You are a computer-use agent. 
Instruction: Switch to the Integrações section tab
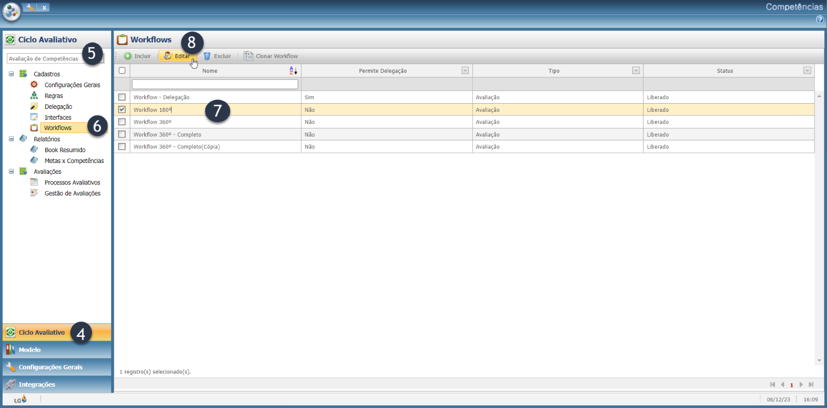(57, 384)
